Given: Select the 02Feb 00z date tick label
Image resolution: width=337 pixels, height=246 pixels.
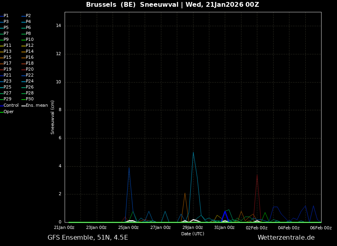Looking at the screenshot, I should [257, 228].
